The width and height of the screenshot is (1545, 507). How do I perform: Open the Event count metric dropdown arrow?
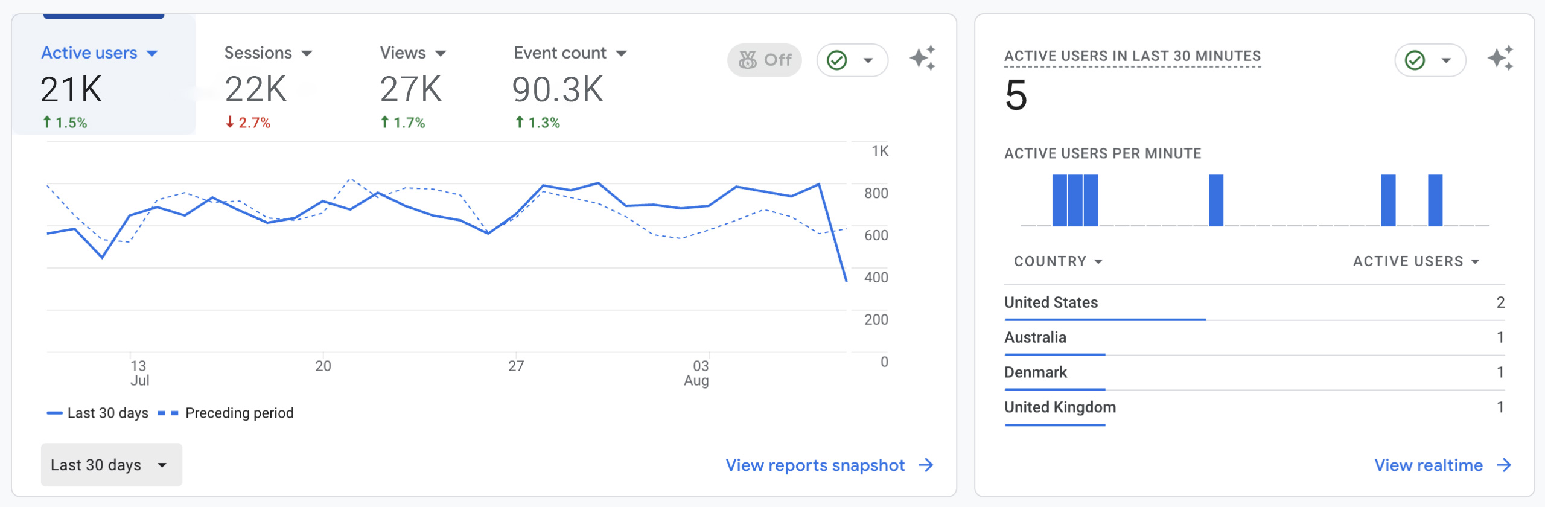coord(622,54)
